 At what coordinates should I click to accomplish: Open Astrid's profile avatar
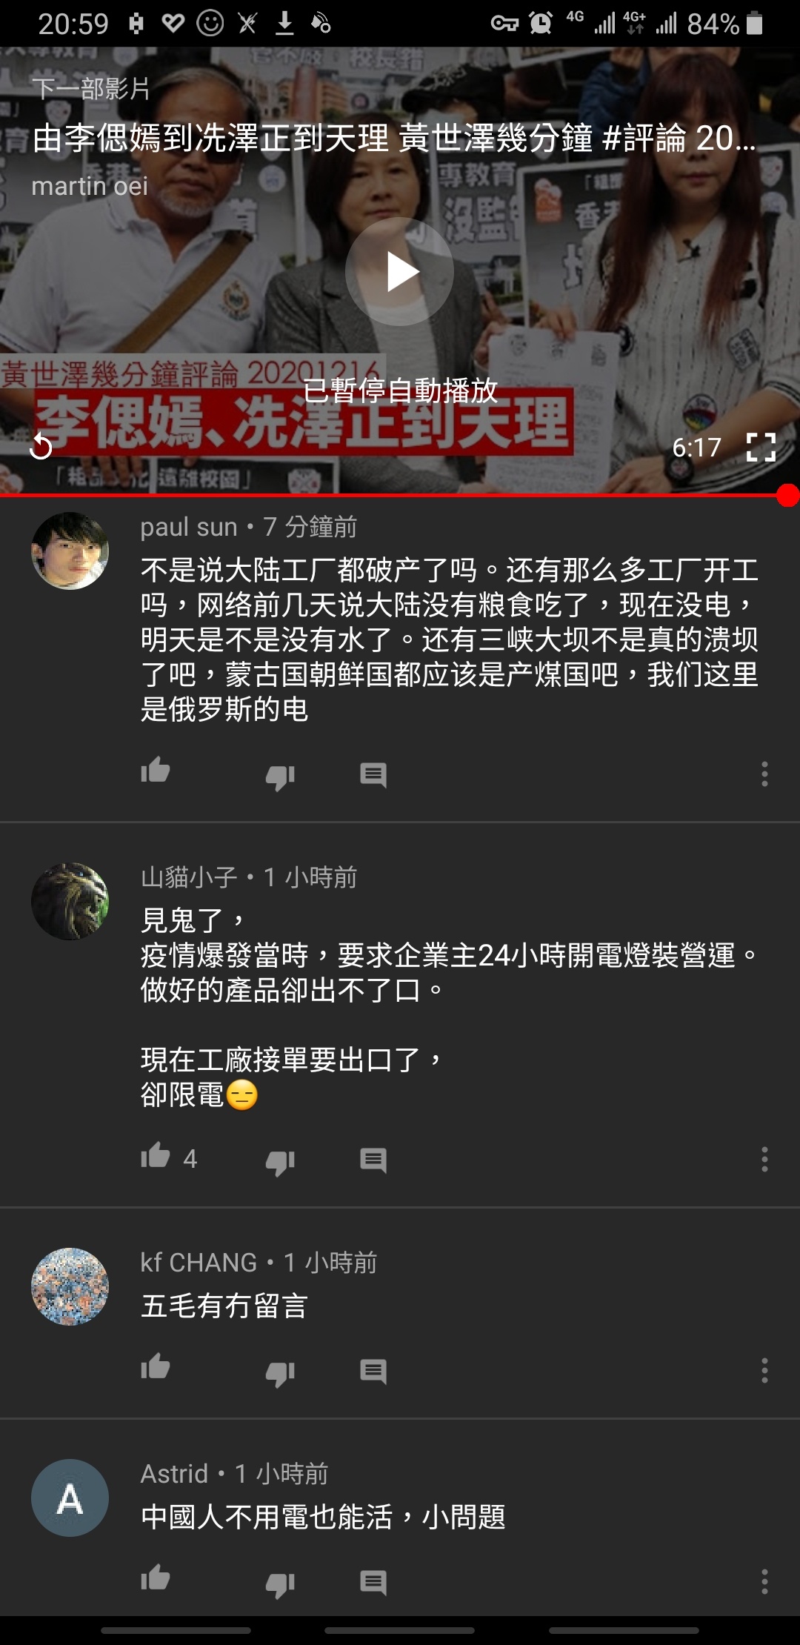point(70,1498)
